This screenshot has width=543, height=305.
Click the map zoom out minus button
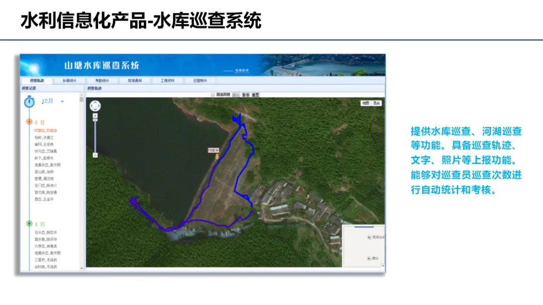pos(95,155)
